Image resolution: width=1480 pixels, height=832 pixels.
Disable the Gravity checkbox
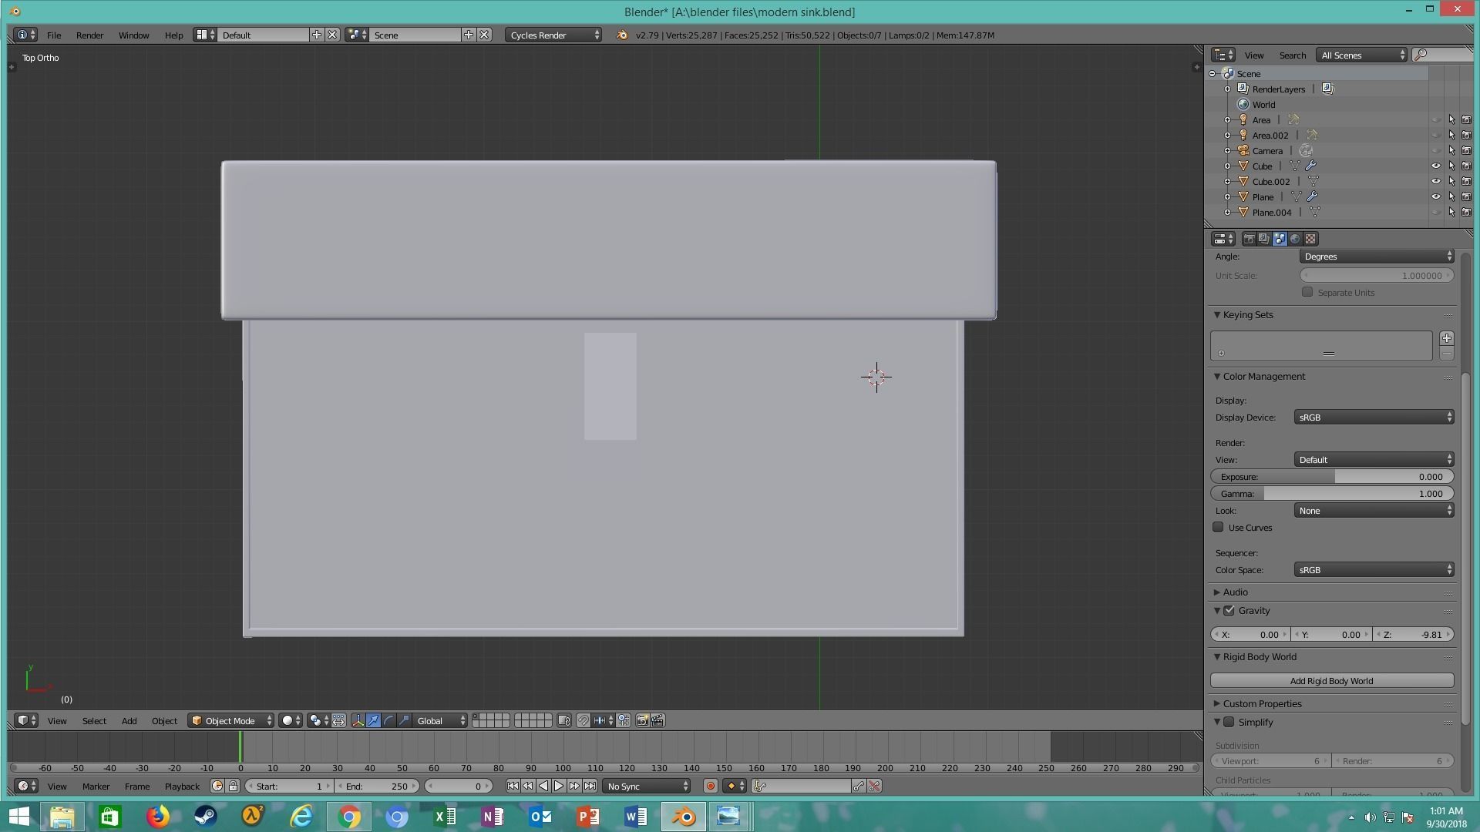pos(1229,611)
